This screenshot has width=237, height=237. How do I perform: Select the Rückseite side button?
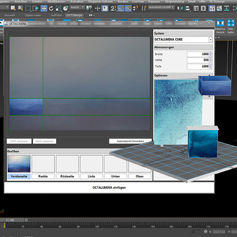click(x=67, y=176)
